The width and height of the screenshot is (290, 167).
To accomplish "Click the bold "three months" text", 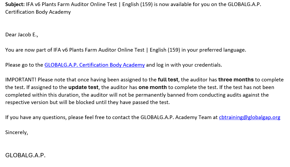I will coord(236,80).
